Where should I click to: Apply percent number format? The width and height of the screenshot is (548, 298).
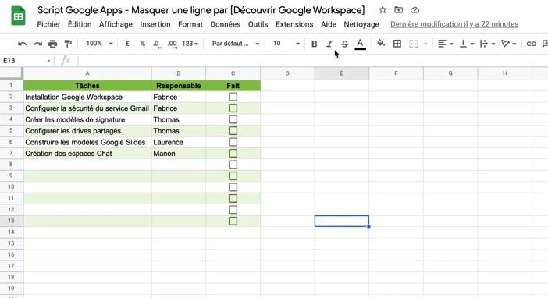pyautogui.click(x=142, y=44)
